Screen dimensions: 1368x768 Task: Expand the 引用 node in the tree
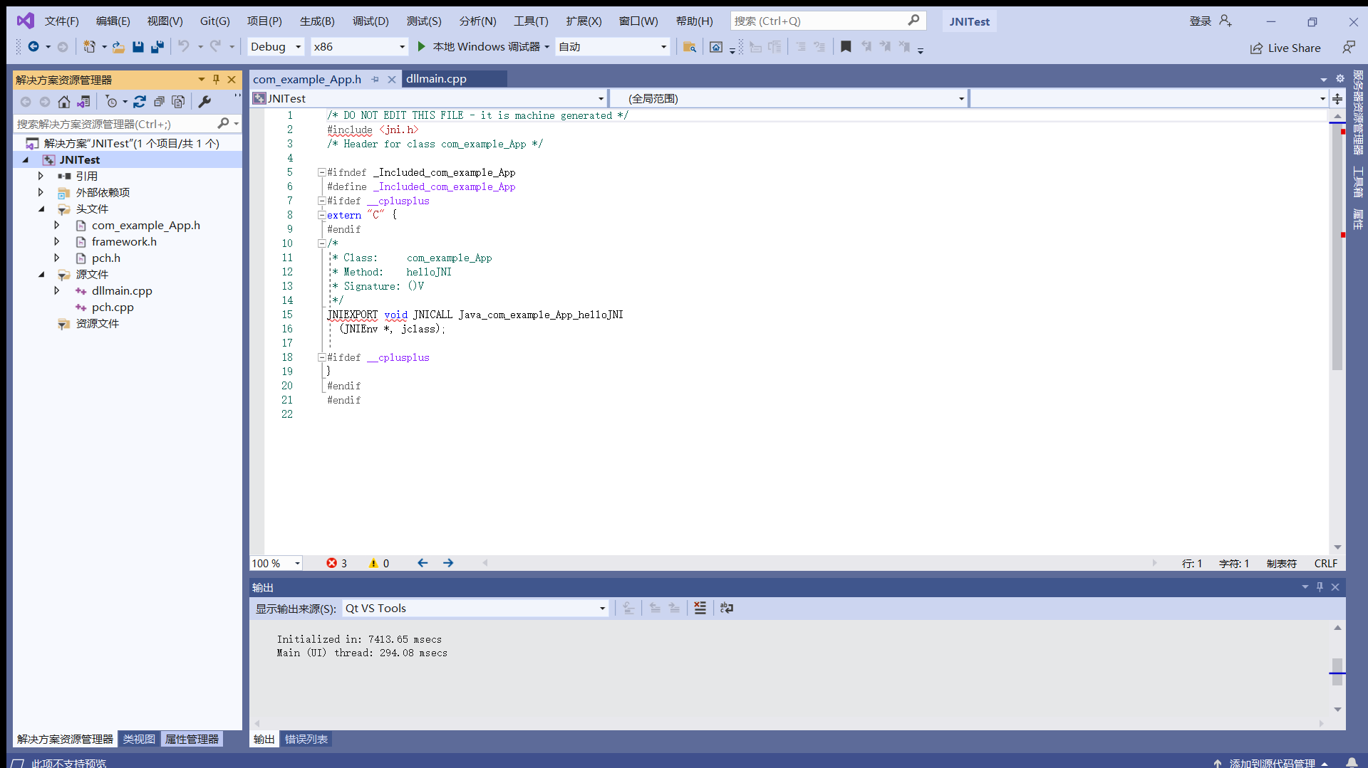pyautogui.click(x=41, y=176)
